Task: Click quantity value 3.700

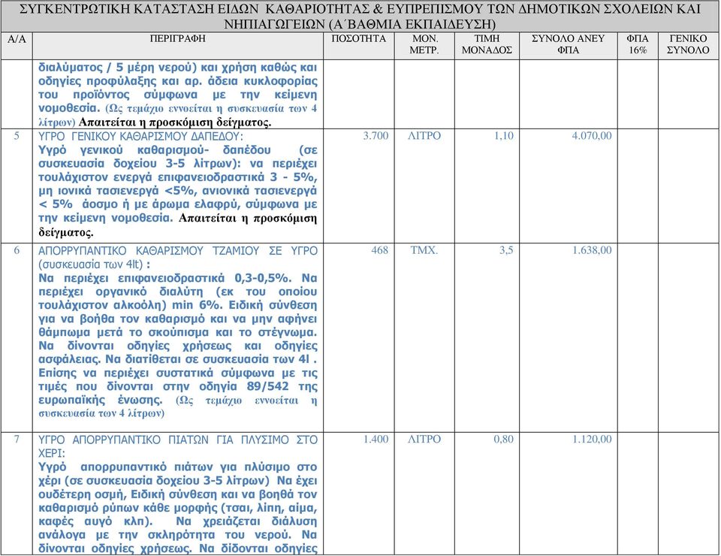Action: pos(376,136)
